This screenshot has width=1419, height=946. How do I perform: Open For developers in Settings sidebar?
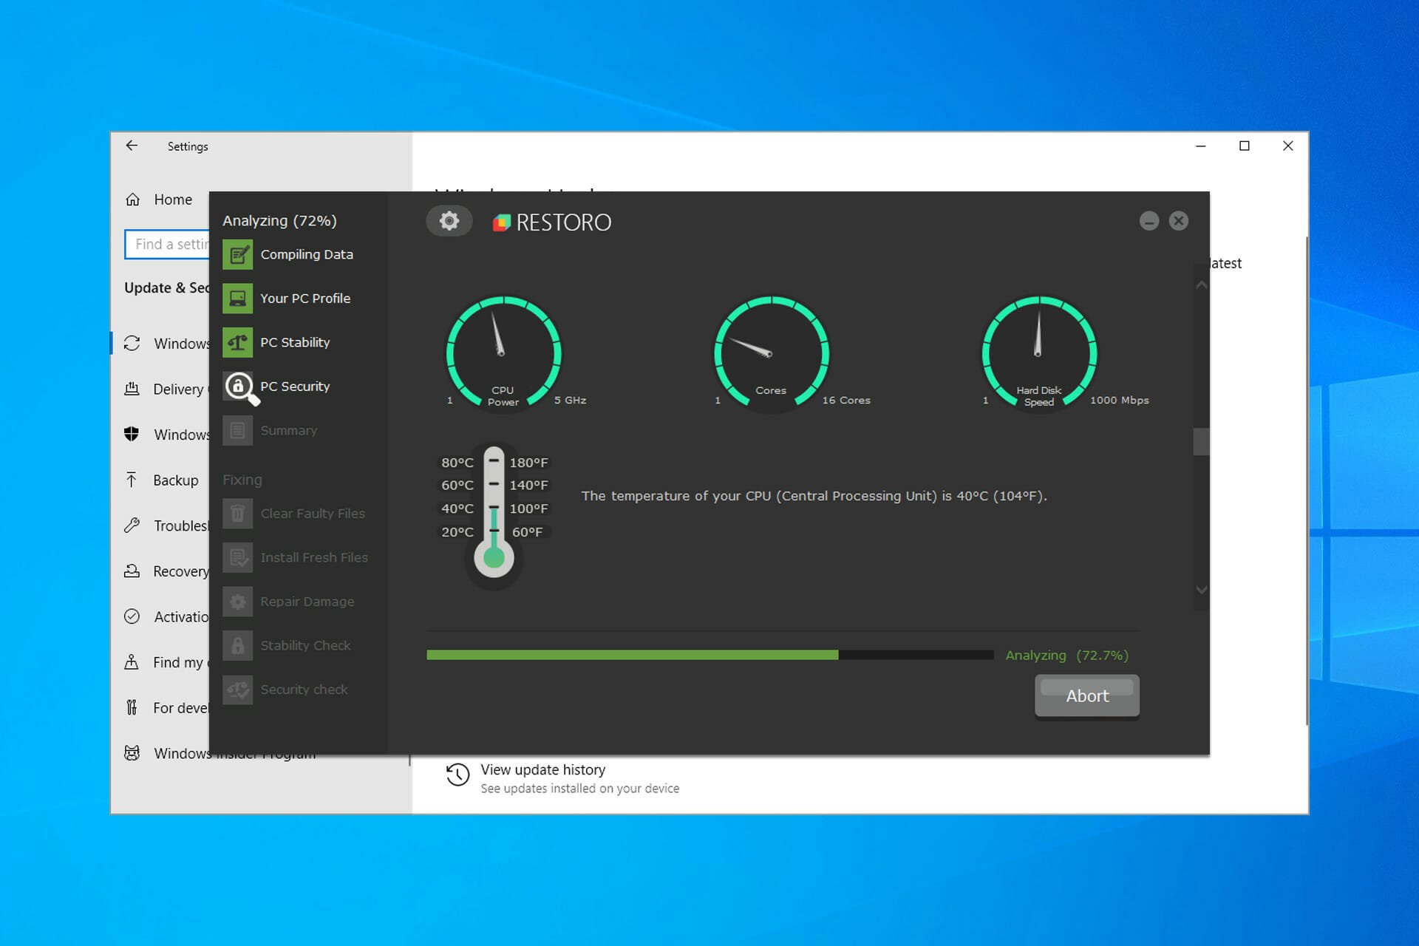click(166, 707)
